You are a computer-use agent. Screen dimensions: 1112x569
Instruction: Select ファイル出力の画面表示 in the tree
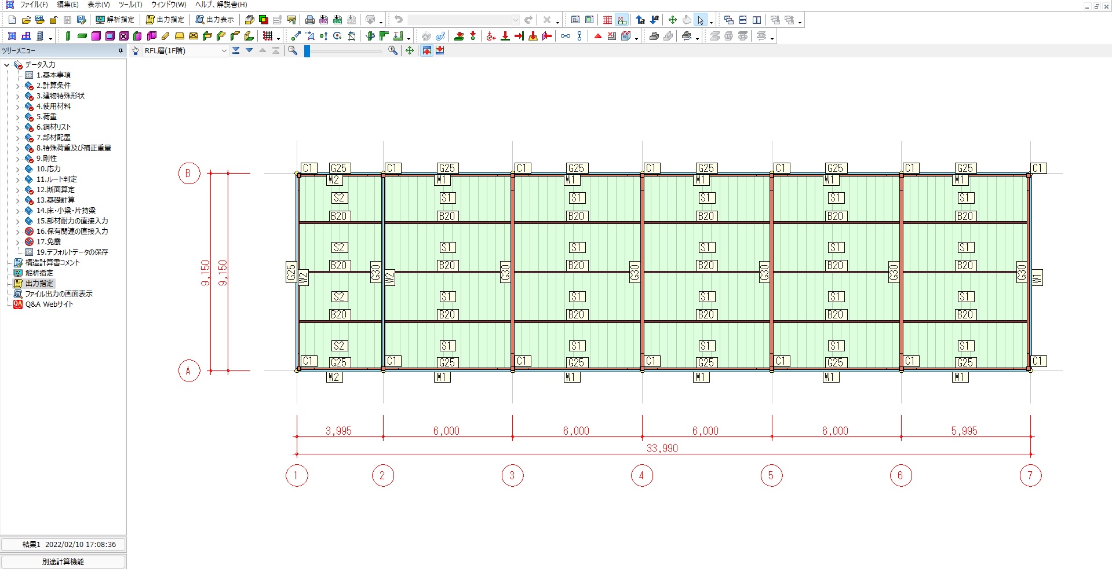pos(59,294)
